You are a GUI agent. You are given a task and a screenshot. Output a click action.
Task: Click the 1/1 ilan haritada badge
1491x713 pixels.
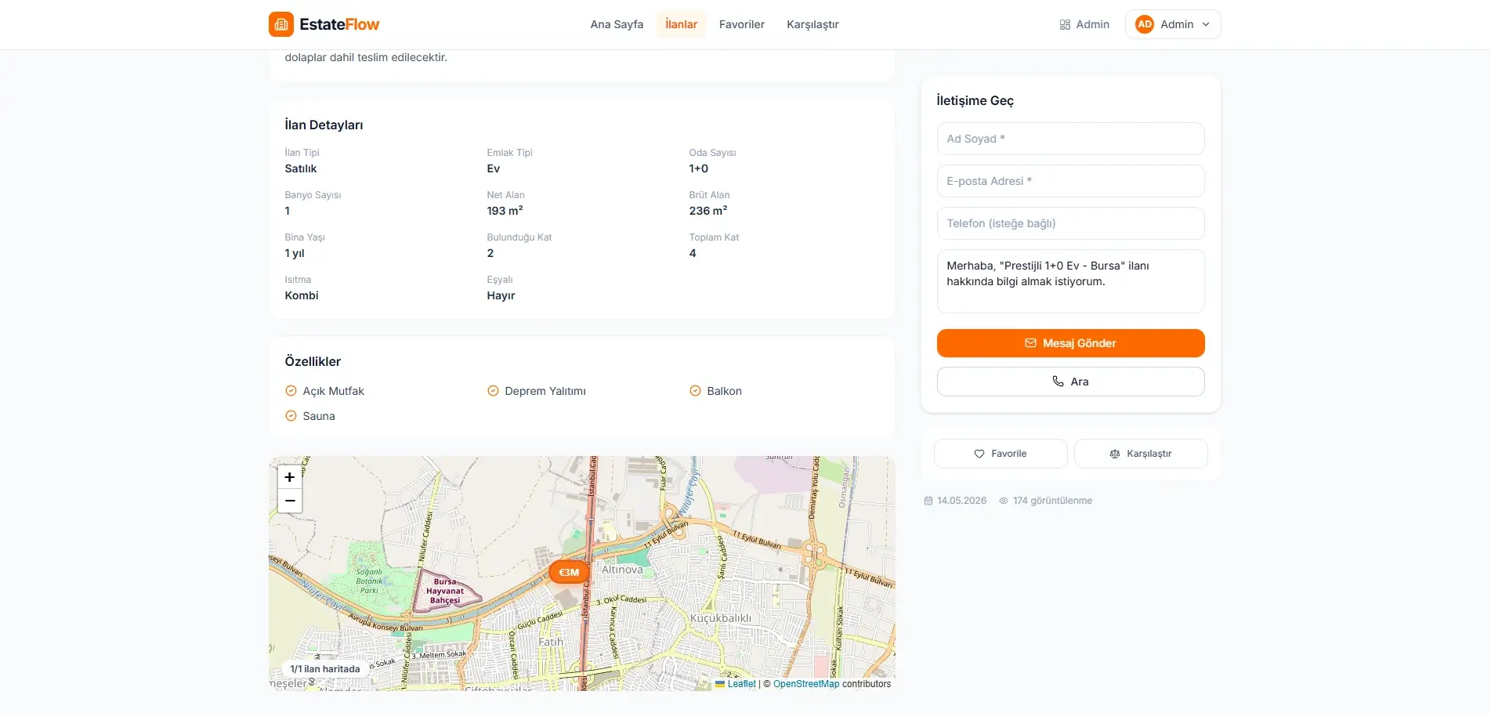tap(325, 669)
